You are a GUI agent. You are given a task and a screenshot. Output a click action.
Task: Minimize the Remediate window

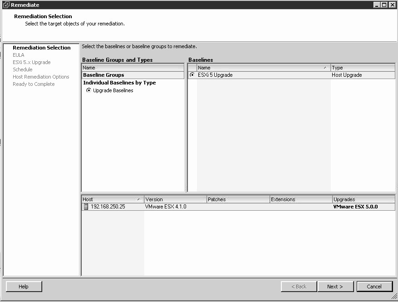[x=377, y=5]
